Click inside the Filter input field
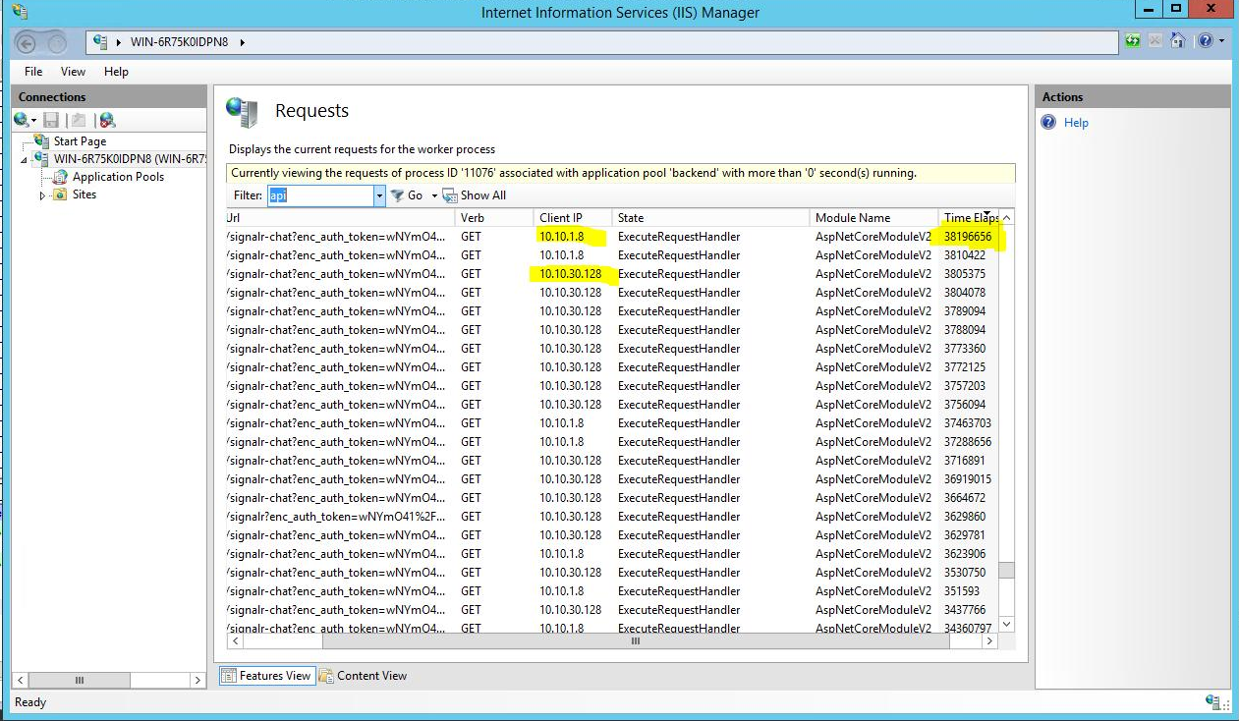This screenshot has width=1239, height=721. tap(324, 195)
